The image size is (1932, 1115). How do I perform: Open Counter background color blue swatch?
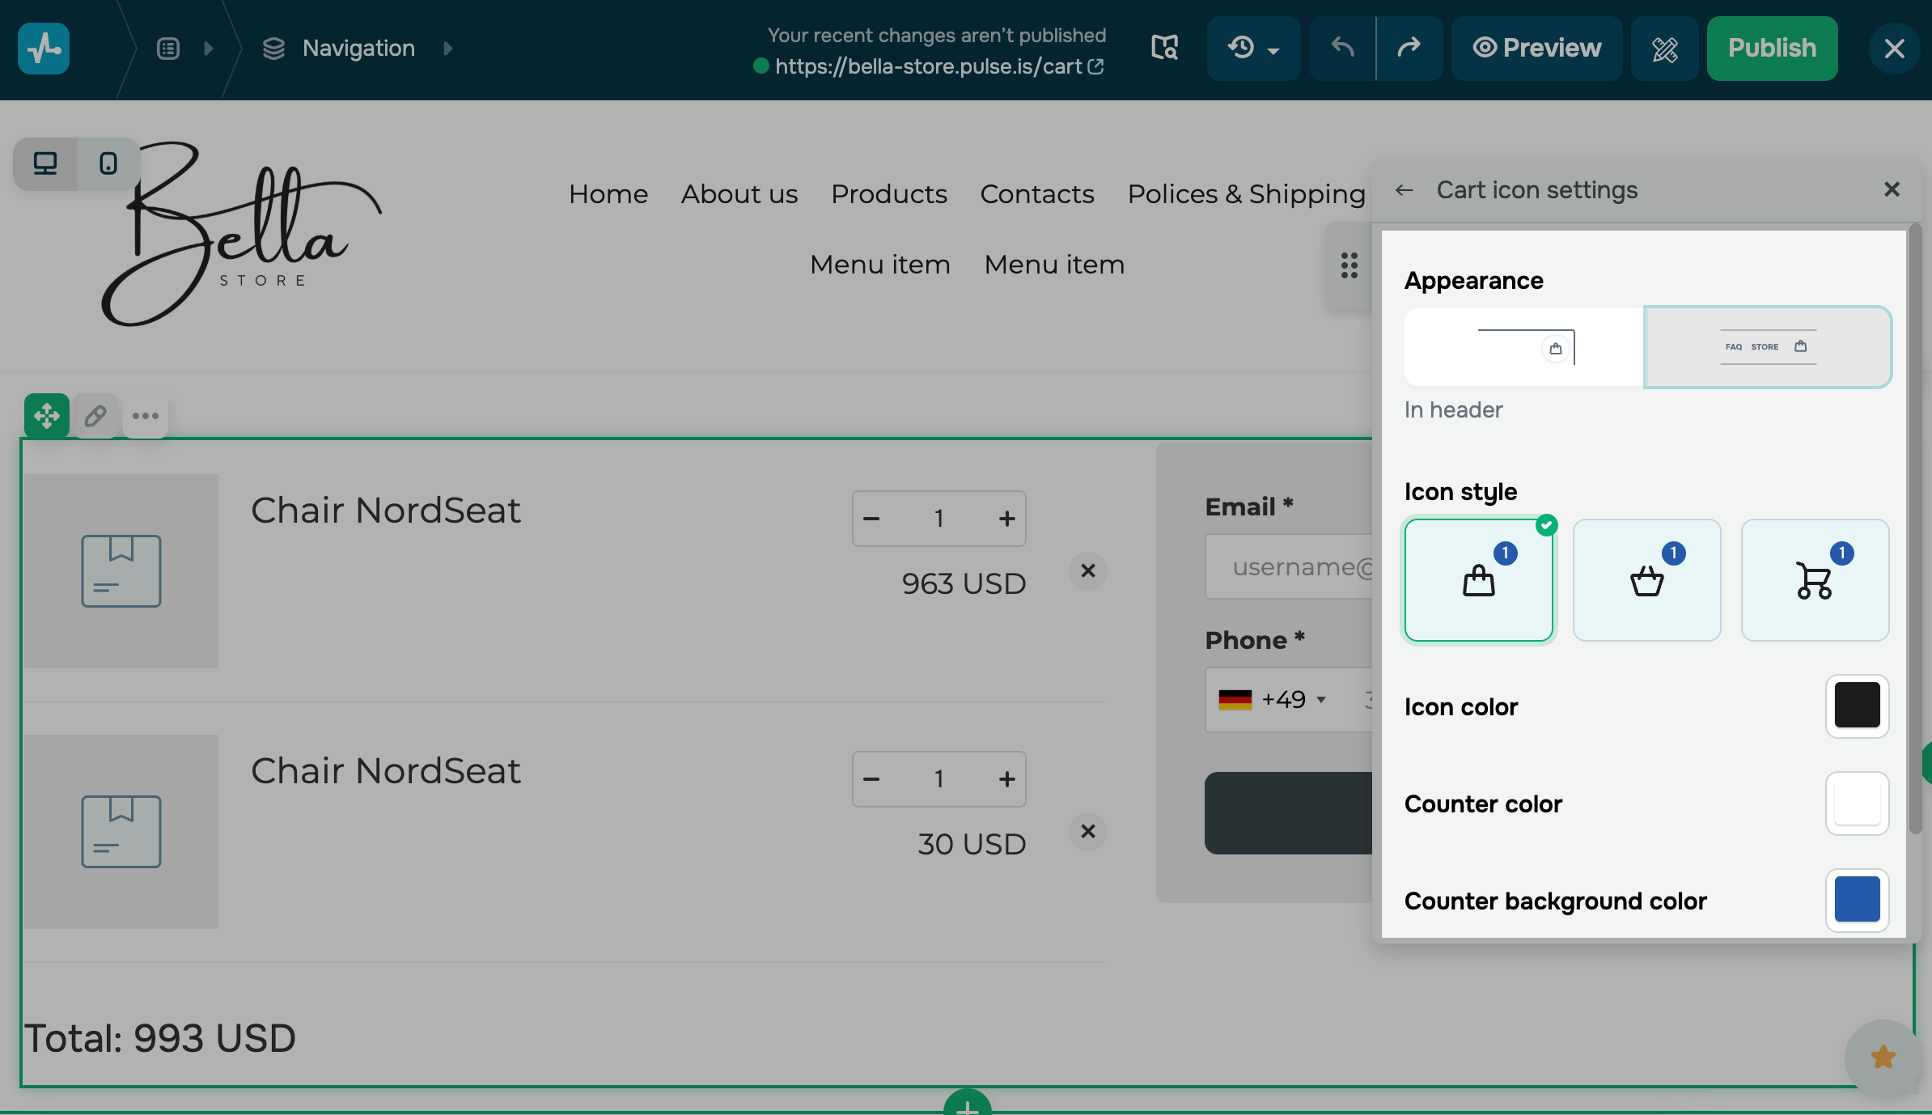[1857, 900]
